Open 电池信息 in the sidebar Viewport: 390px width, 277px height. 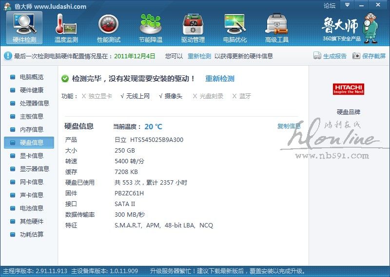(x=31, y=208)
